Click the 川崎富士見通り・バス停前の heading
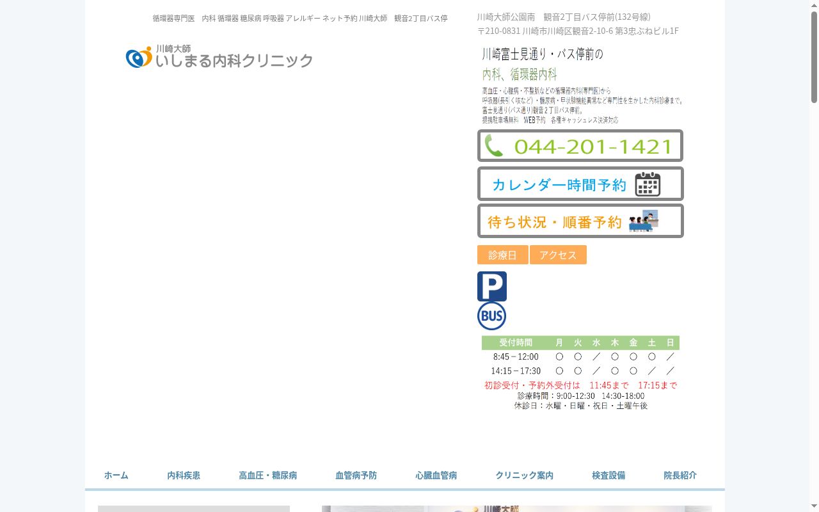 [x=543, y=54]
